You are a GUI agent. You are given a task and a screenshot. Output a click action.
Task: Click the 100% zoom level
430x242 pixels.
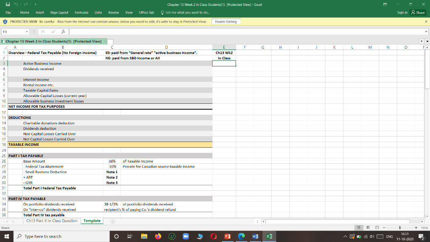pyautogui.click(x=424, y=228)
